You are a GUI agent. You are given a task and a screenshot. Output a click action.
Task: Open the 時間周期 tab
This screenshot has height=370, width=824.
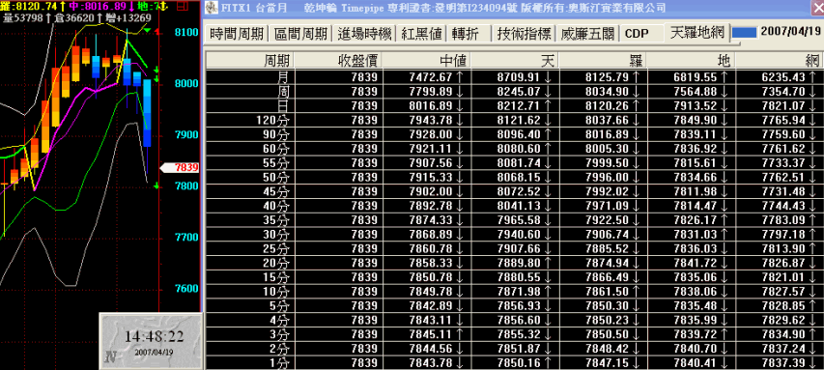tap(237, 34)
